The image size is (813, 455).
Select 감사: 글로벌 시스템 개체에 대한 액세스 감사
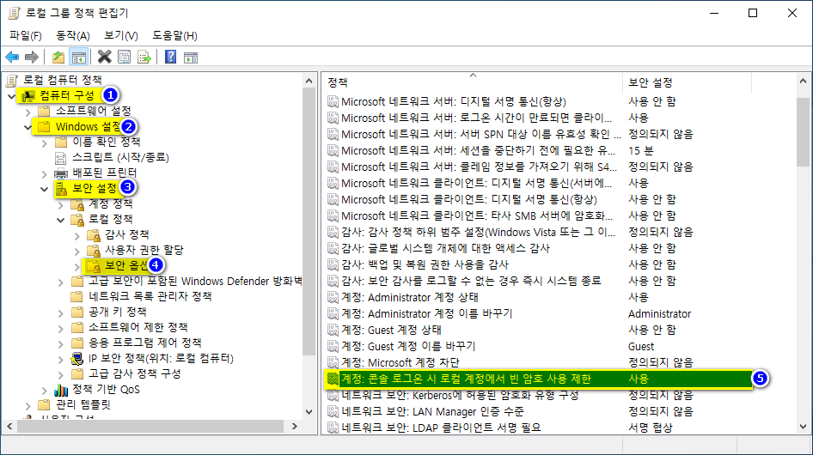[x=445, y=248]
